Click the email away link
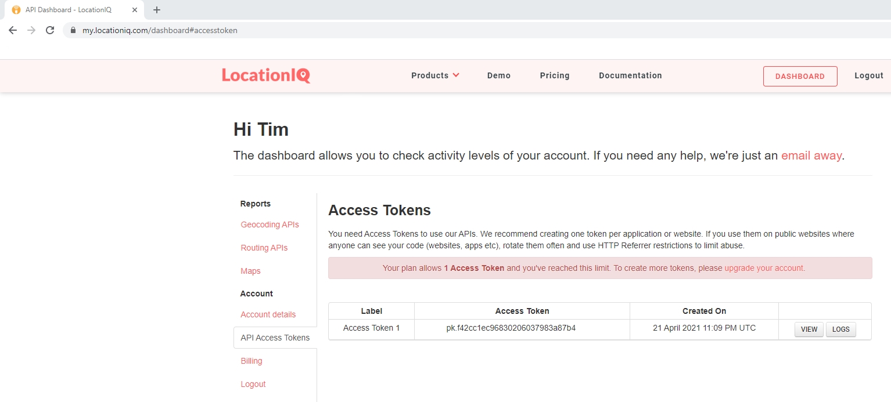The height and width of the screenshot is (402, 891). tap(811, 155)
